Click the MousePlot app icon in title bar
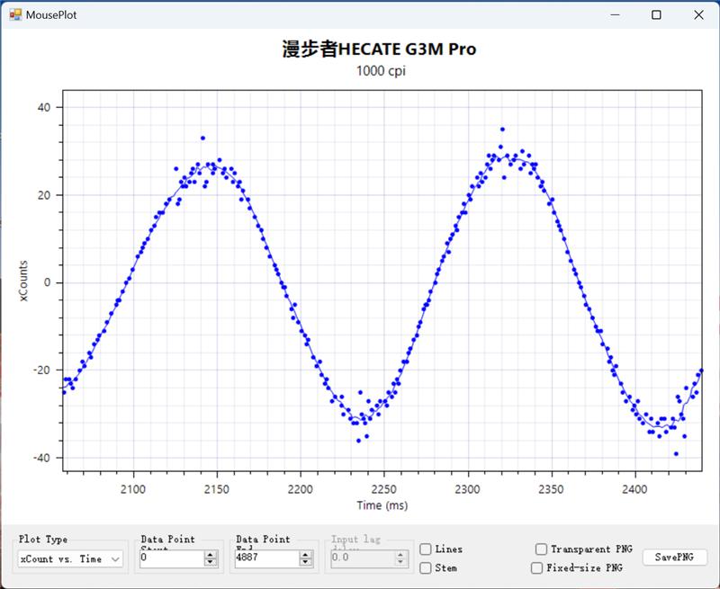 point(13,15)
